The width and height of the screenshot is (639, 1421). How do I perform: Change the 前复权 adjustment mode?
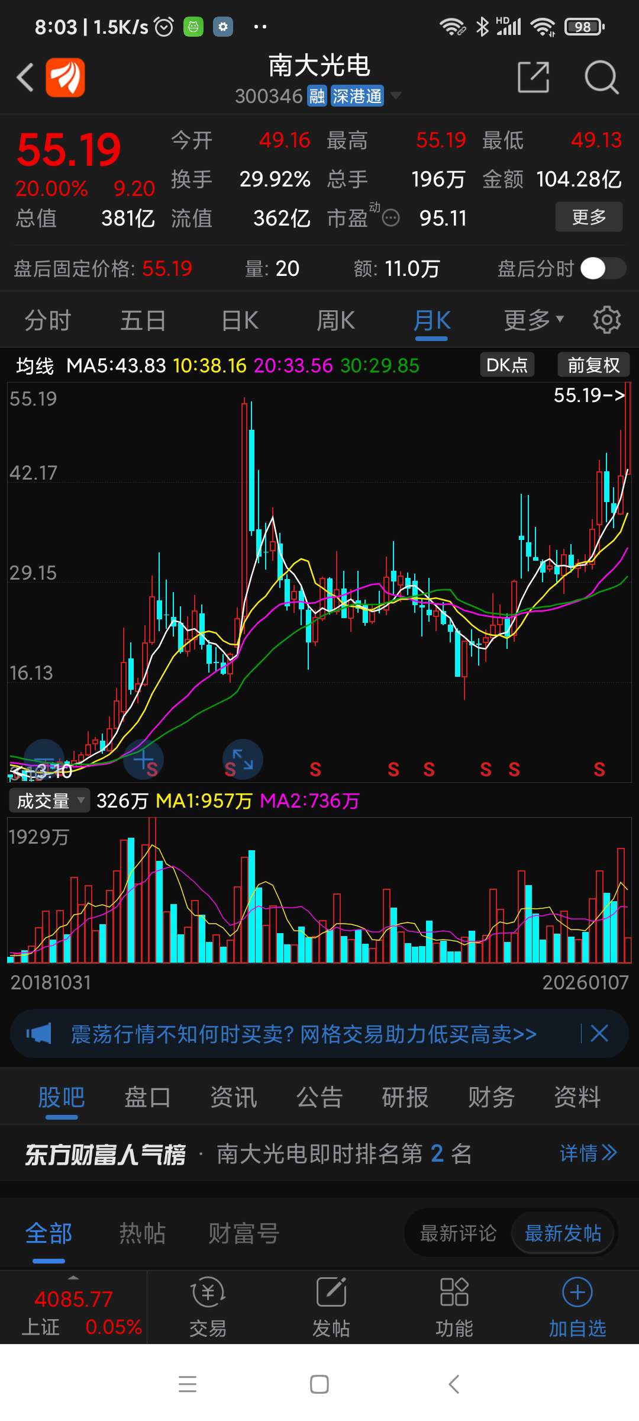(593, 365)
